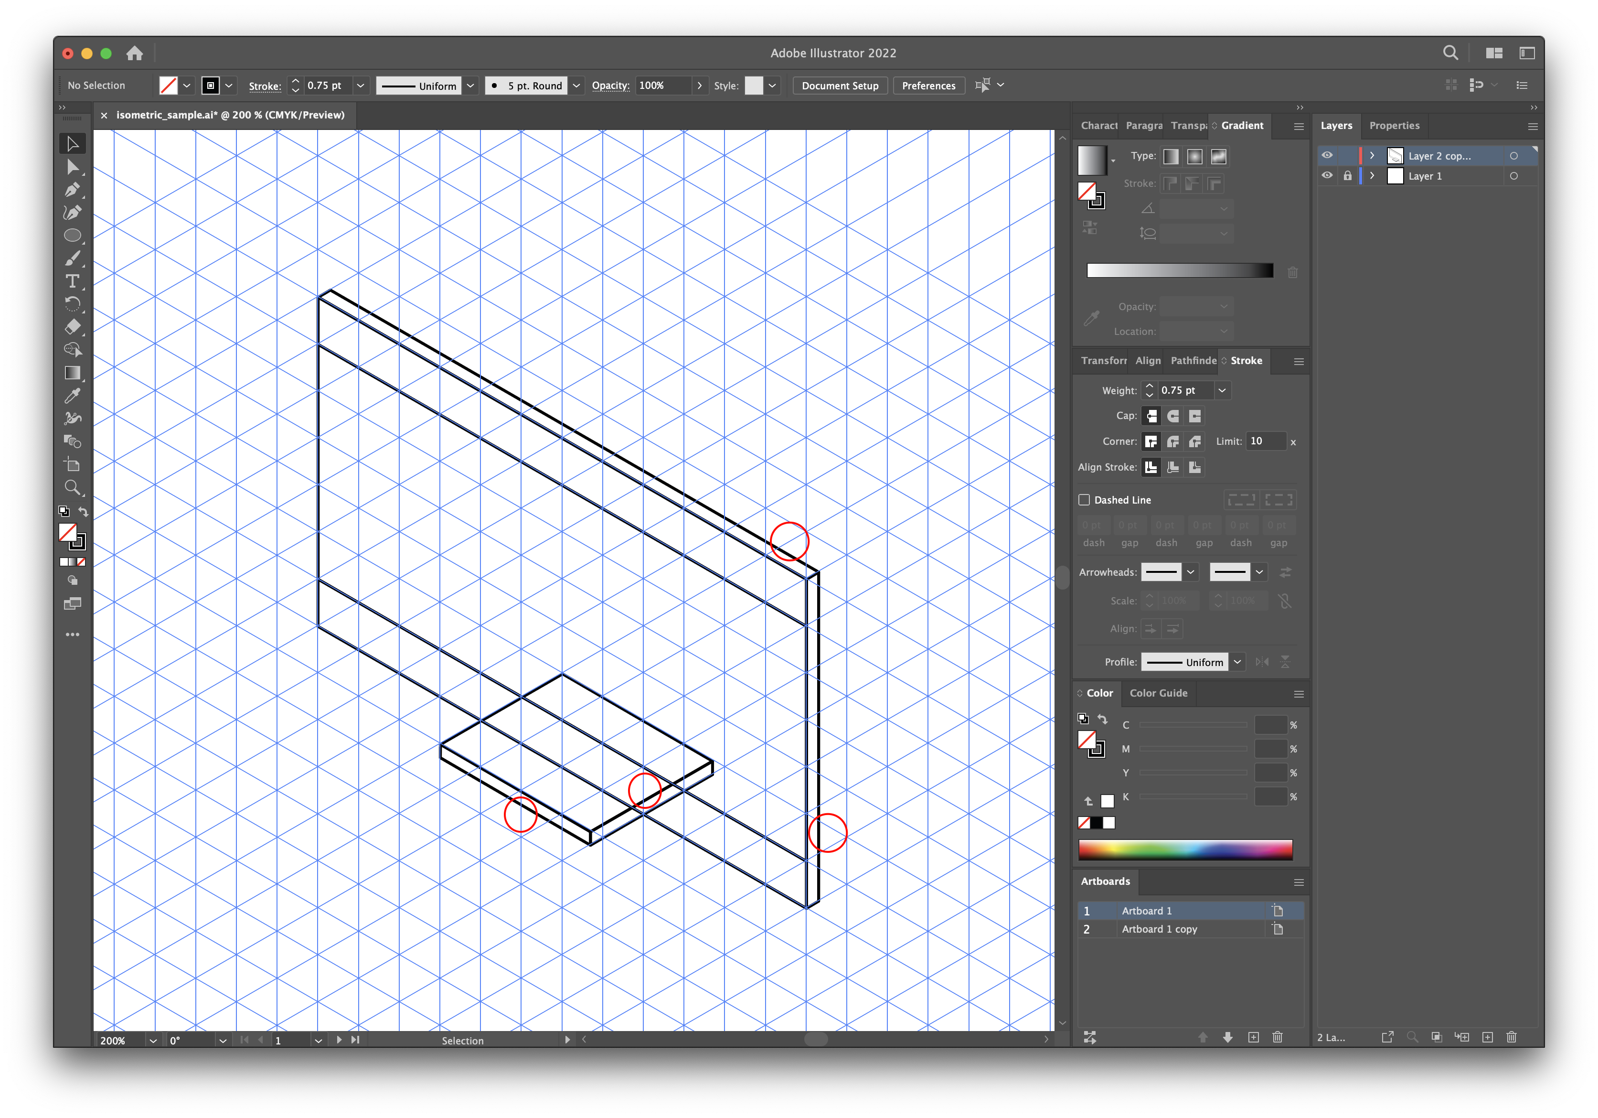
Task: Hide Layer 2 copy via eye icon
Action: click(1327, 155)
